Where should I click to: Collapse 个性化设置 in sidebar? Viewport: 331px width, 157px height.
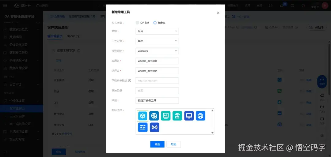(x=21, y=100)
